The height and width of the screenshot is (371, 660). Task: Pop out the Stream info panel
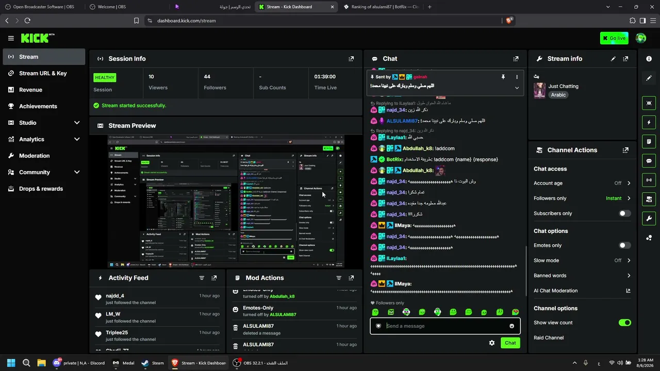click(x=625, y=59)
